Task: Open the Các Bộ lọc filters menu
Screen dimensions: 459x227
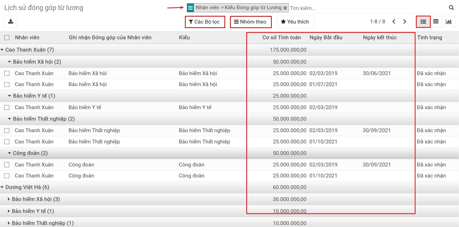Action: [204, 22]
